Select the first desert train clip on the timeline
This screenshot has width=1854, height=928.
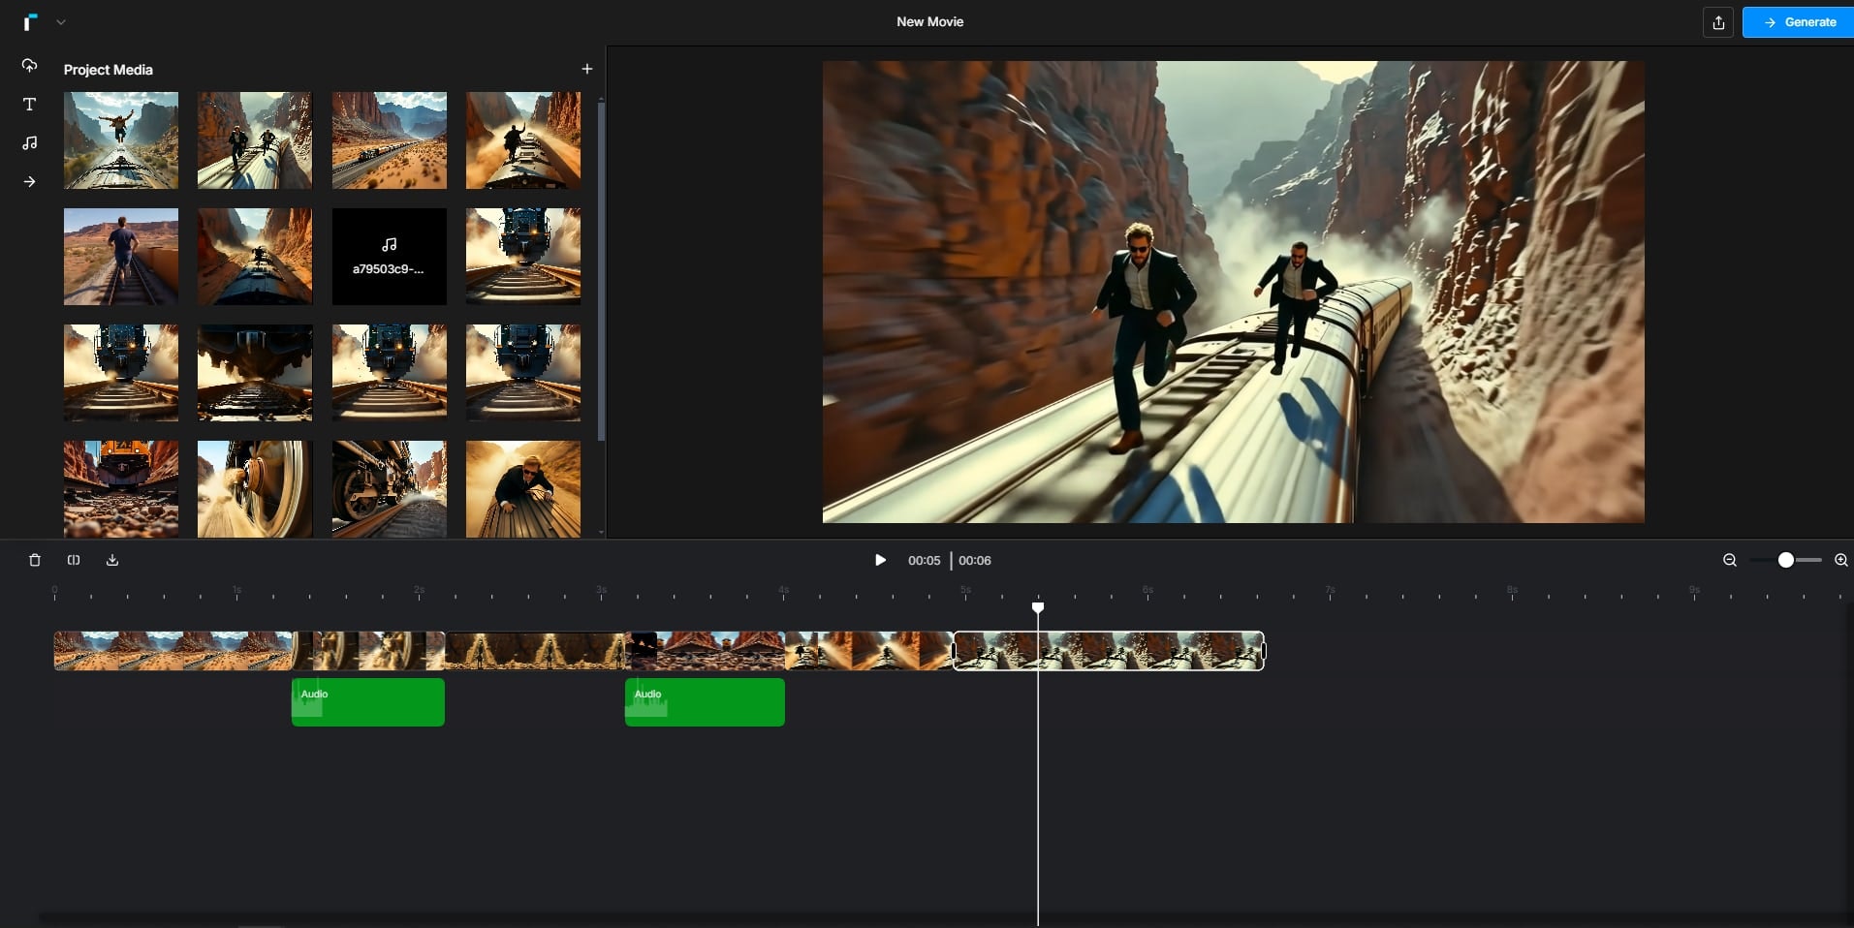coord(174,651)
